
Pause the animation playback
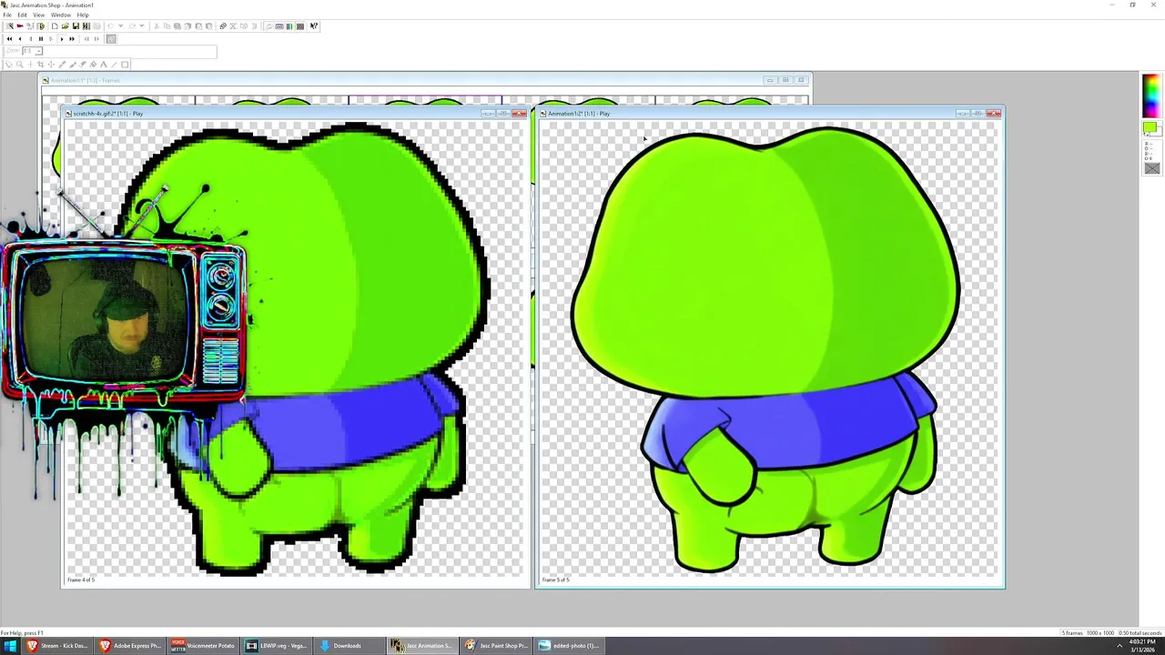click(41, 38)
